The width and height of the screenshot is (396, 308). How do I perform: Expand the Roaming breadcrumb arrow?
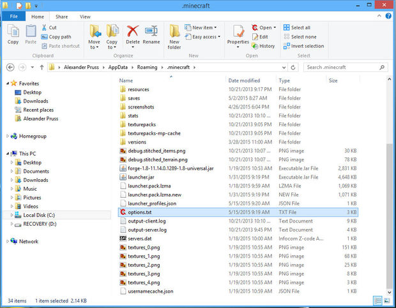[x=162, y=68]
